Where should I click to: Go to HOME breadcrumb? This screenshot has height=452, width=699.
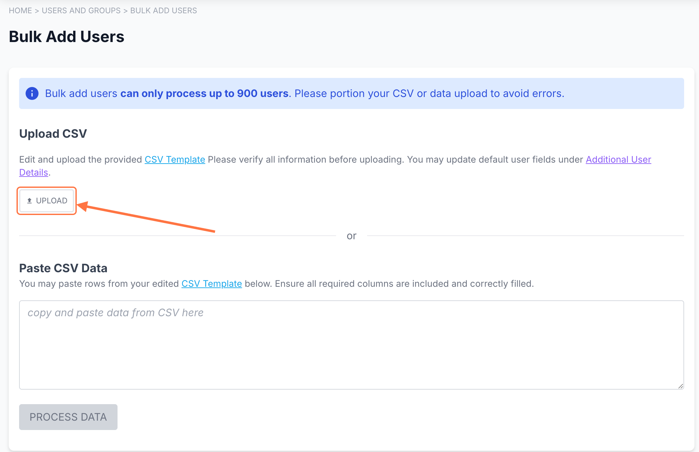20,11
